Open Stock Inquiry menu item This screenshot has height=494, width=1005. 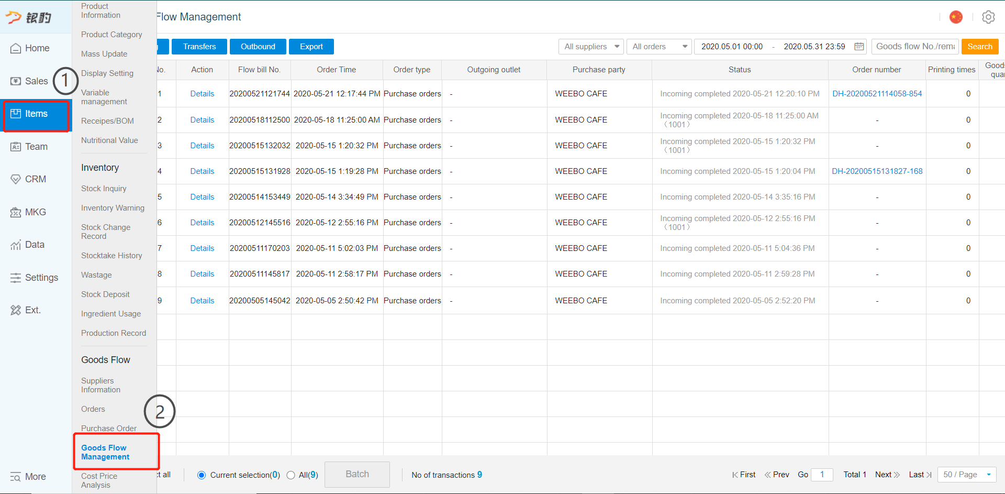click(x=104, y=189)
